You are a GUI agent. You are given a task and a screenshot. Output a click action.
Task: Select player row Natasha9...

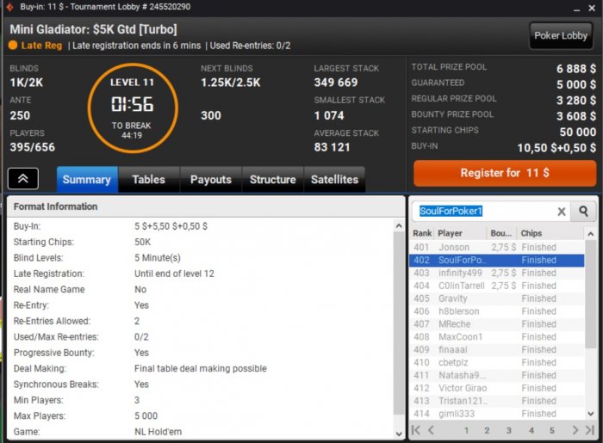click(x=497, y=375)
